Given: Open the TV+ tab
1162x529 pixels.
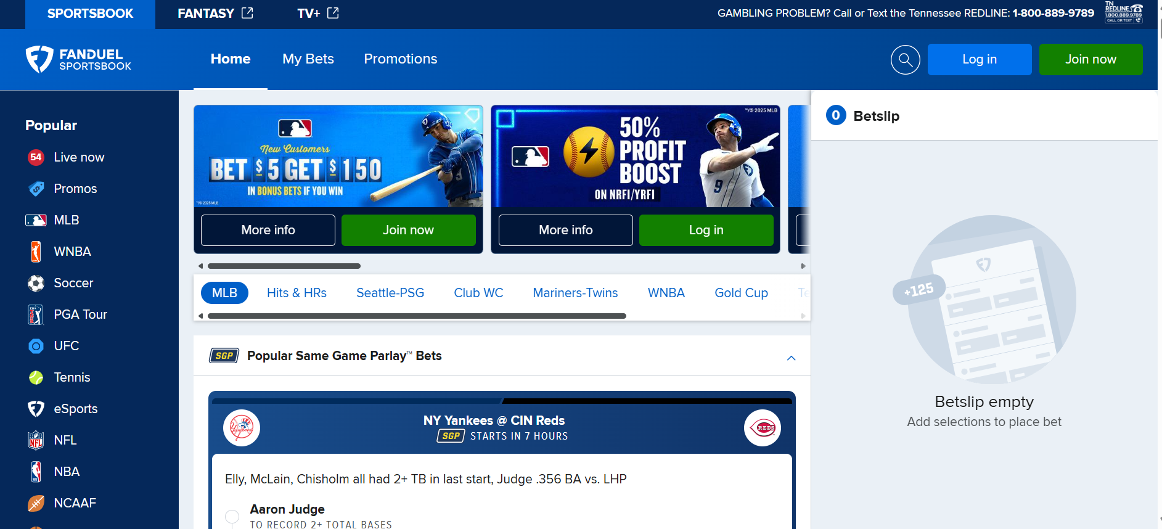Looking at the screenshot, I should (318, 13).
